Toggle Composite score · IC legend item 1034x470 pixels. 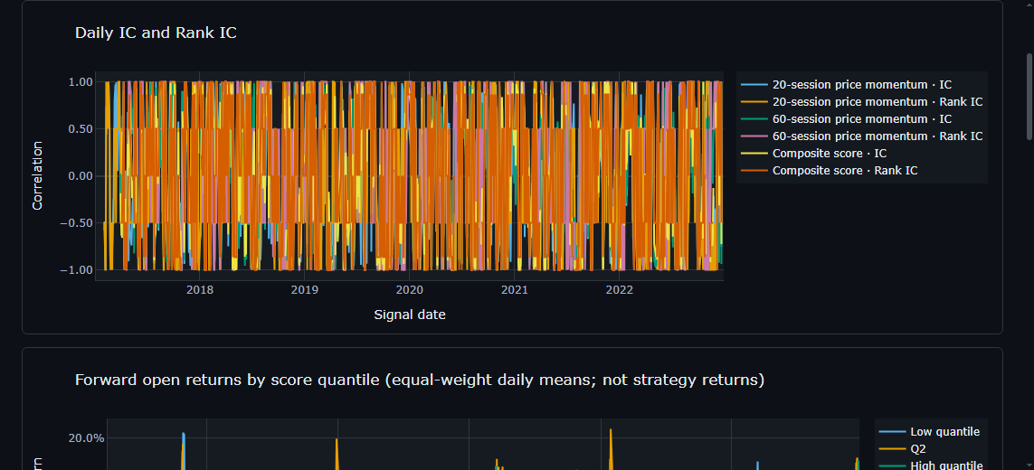tap(813, 153)
